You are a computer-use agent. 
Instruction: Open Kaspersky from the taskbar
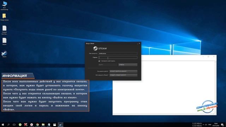tap(26, 125)
